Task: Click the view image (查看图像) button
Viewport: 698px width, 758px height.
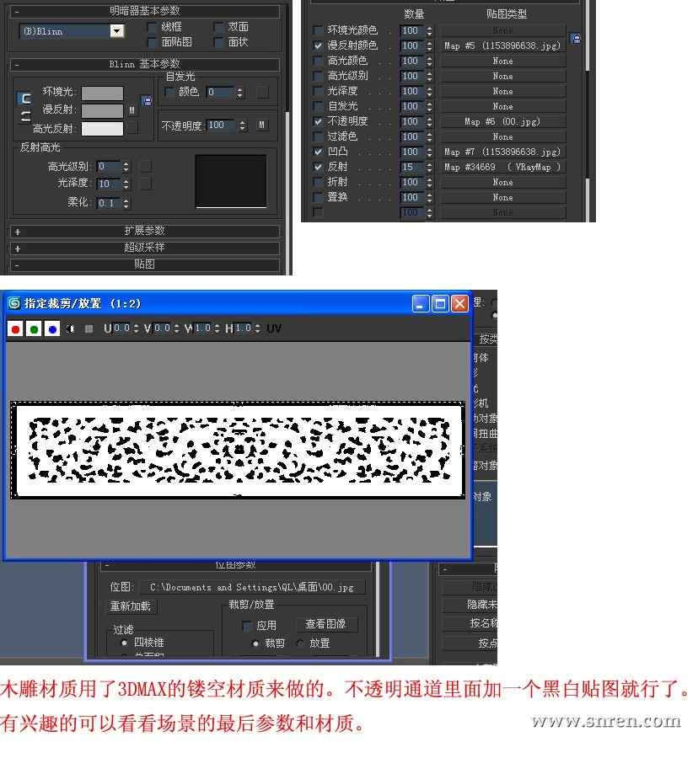Action: click(325, 624)
